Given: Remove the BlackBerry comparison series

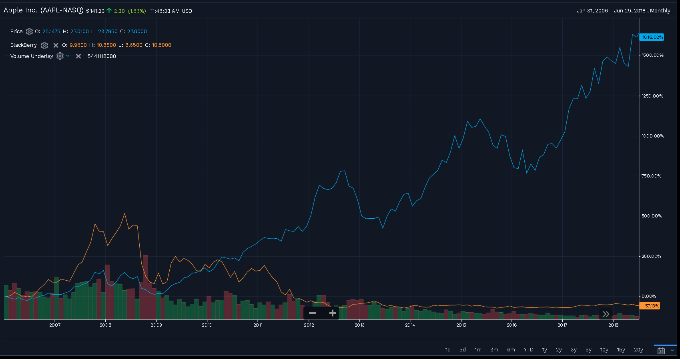Looking at the screenshot, I should point(56,45).
